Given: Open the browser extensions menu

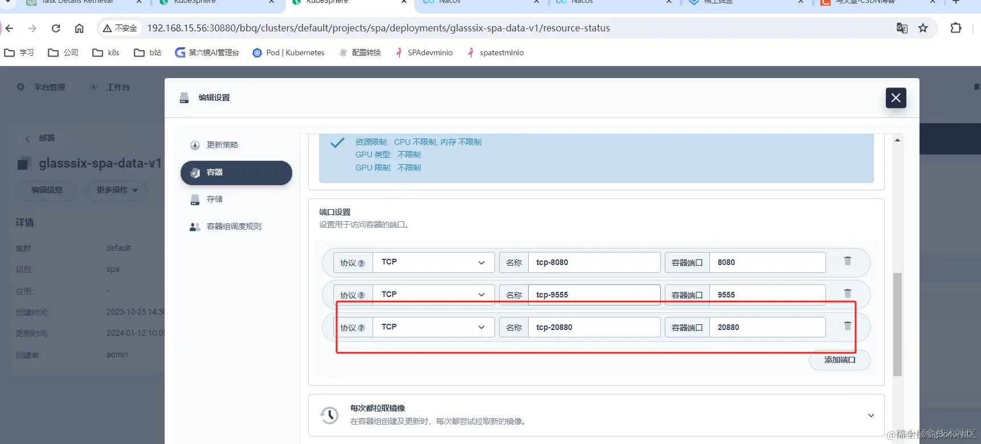Looking at the screenshot, I should [956, 28].
